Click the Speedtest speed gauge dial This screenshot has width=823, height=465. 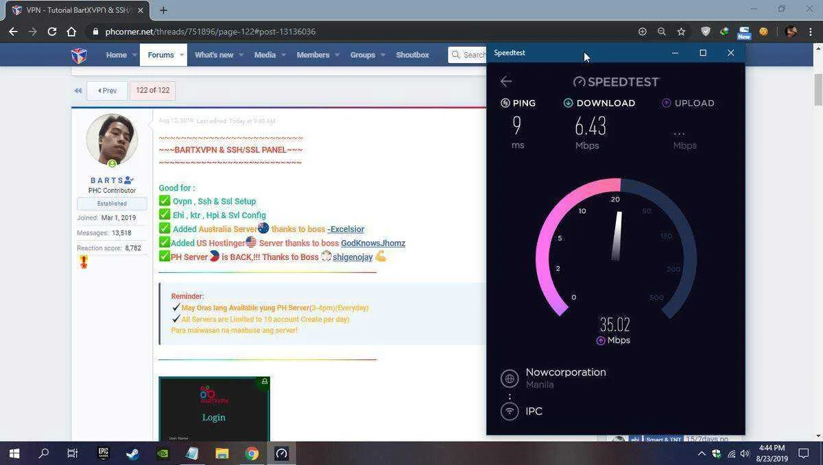616,248
